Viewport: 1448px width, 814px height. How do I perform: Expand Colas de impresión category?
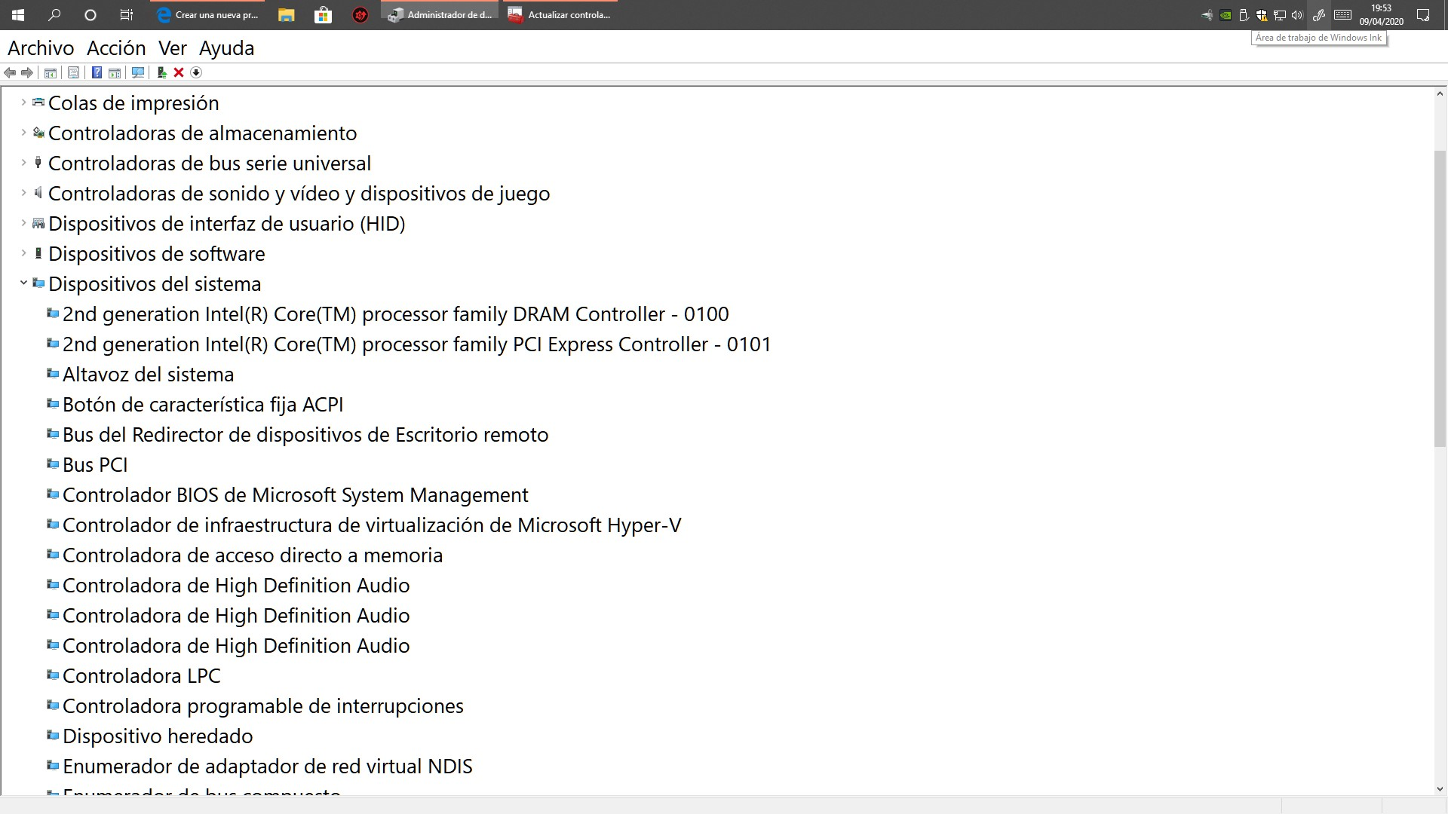click(23, 103)
